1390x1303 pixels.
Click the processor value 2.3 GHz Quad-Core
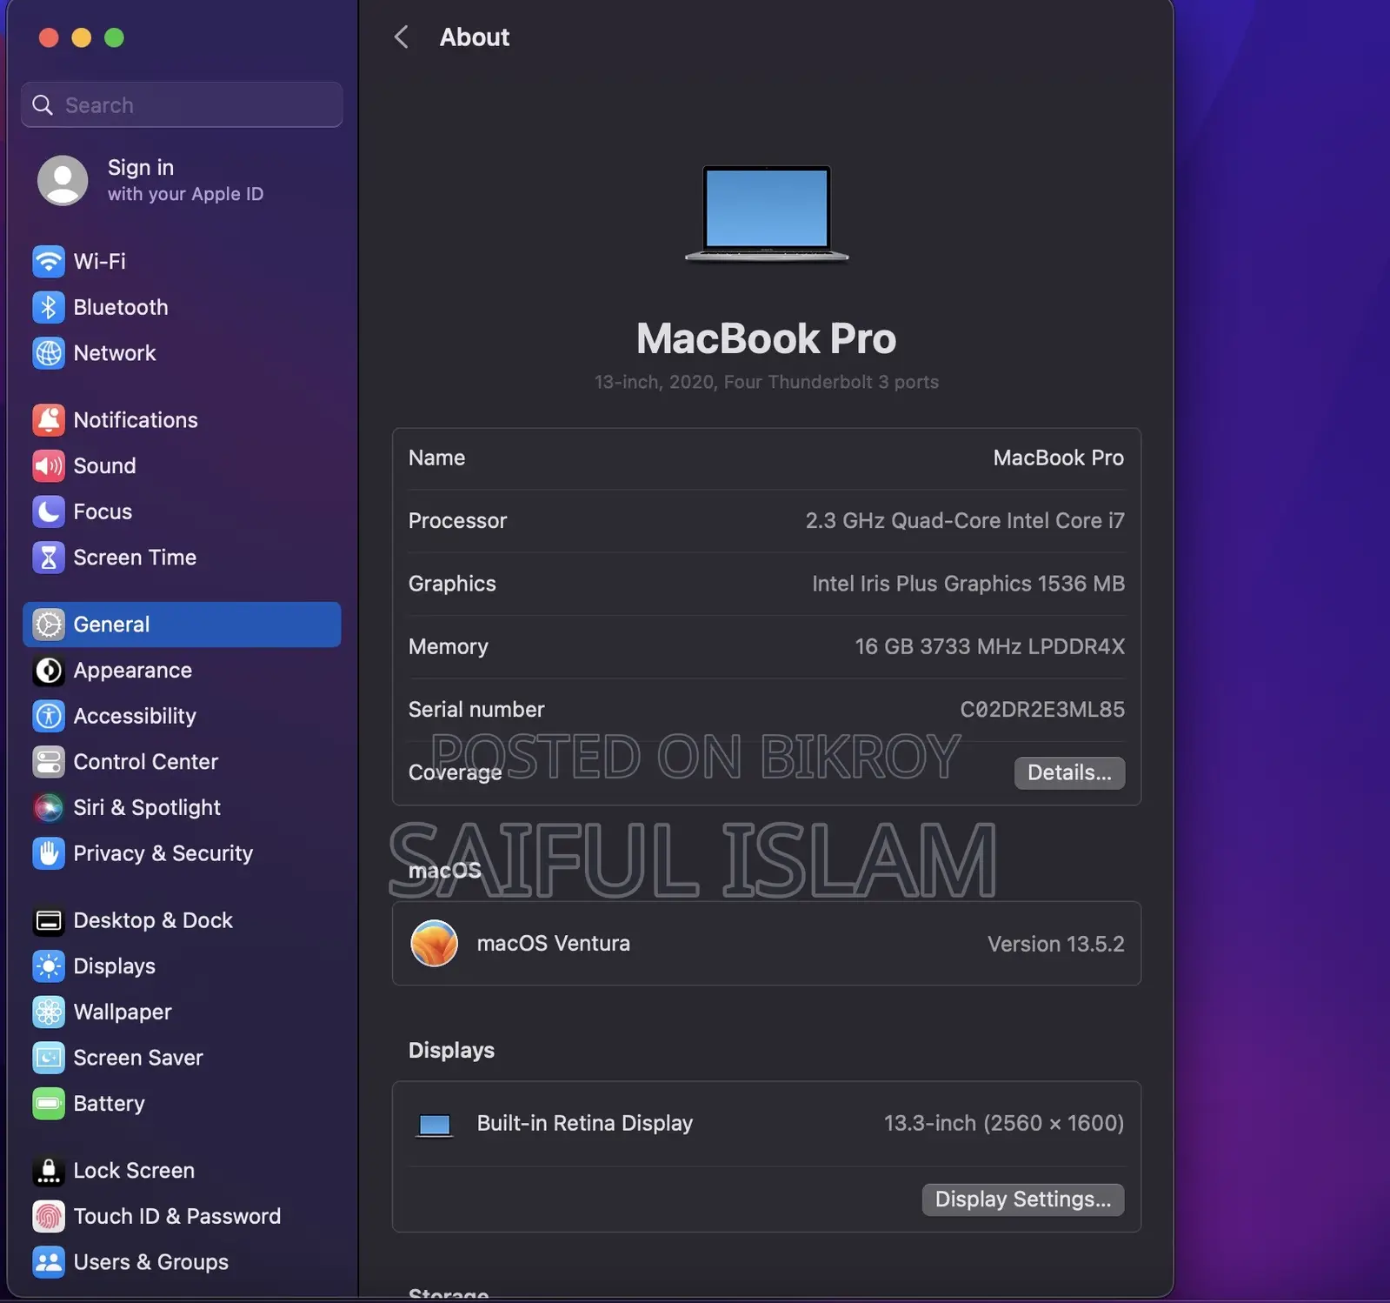click(x=964, y=520)
